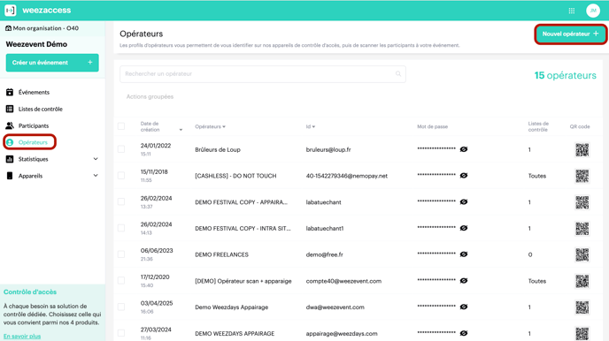Check the Demo Weezdays Appairage row checkbox
Screen dimensions: 609x341
click(x=121, y=307)
